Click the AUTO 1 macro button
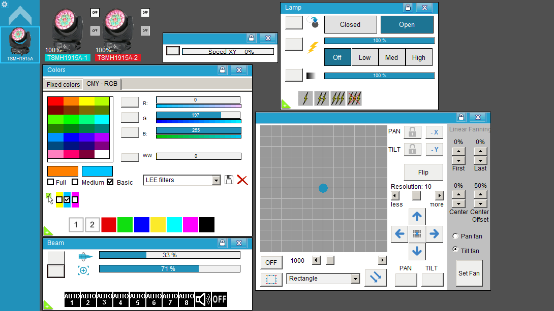The width and height of the screenshot is (554, 311). click(x=72, y=299)
